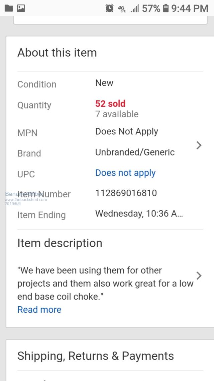Image resolution: width=214 pixels, height=381 pixels.
Task: Tap the 4G LTE network icon
Action: (x=122, y=9)
